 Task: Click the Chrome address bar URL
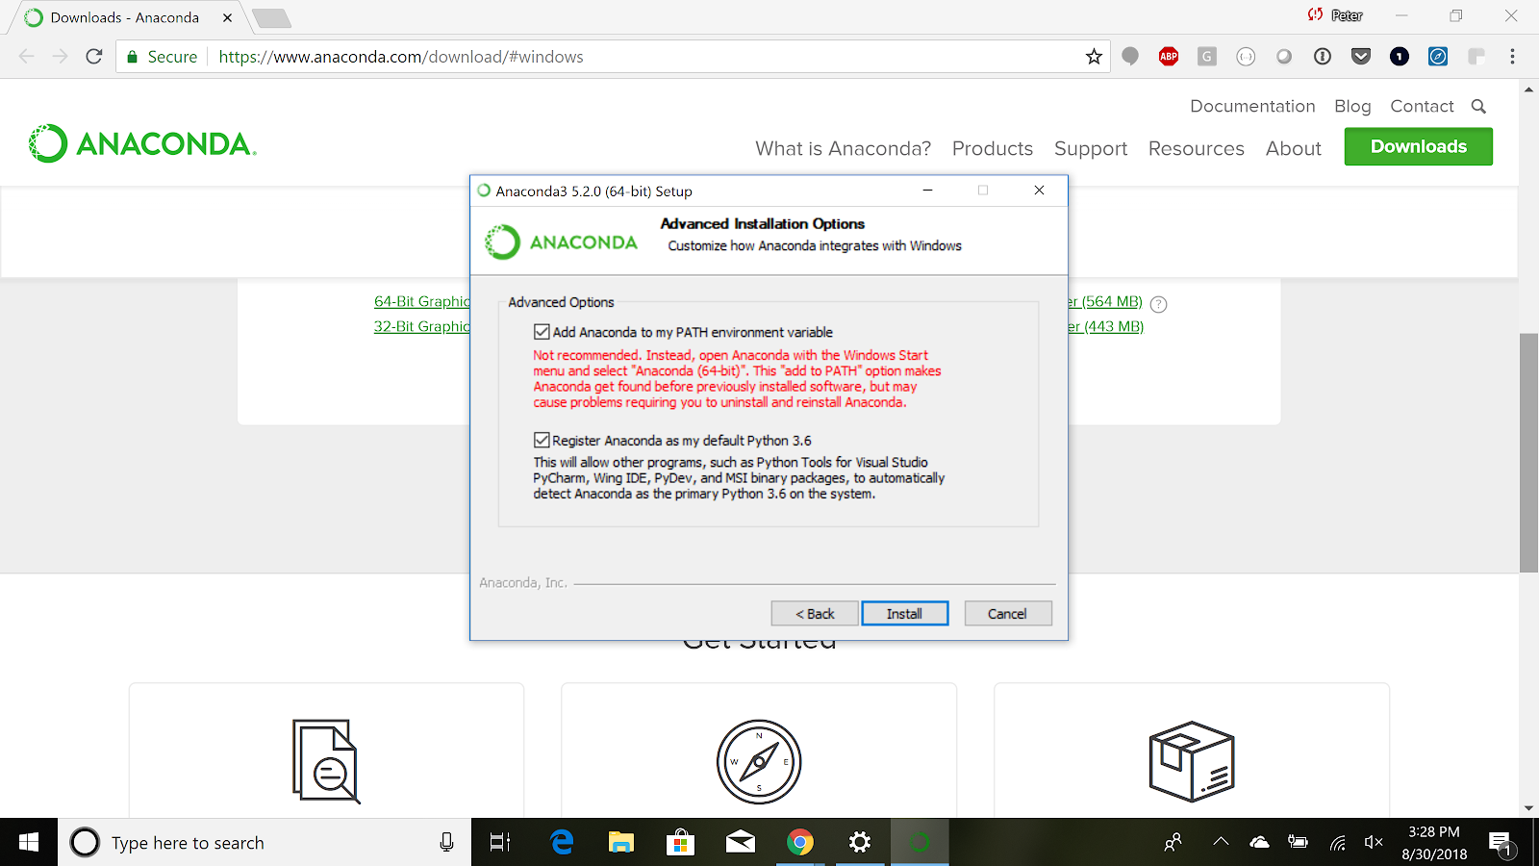(x=400, y=57)
